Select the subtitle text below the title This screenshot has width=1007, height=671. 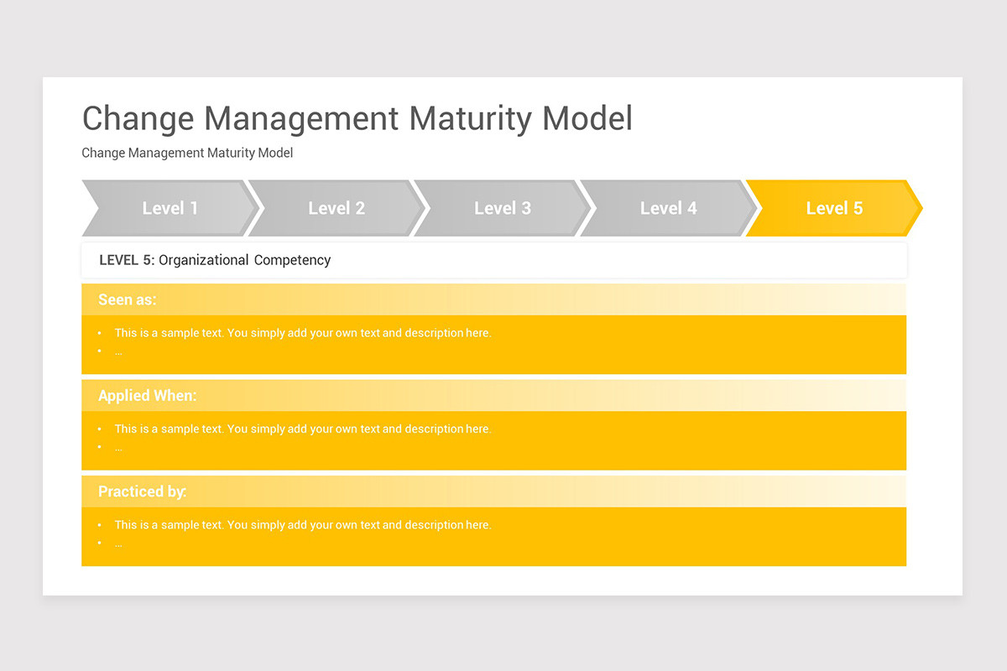pyautogui.click(x=186, y=153)
